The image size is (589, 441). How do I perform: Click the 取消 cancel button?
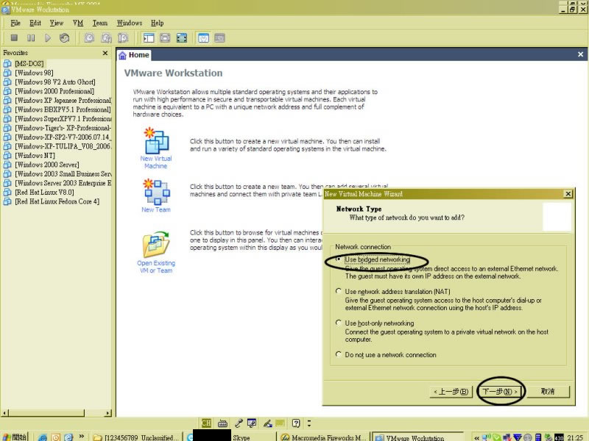point(548,392)
